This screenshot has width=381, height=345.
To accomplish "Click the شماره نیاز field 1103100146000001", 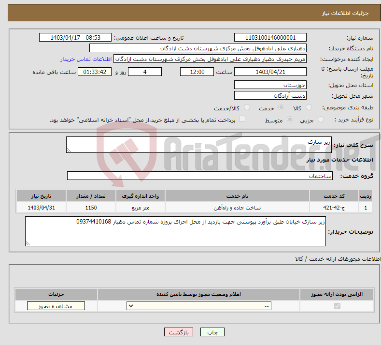I will click(x=270, y=37).
